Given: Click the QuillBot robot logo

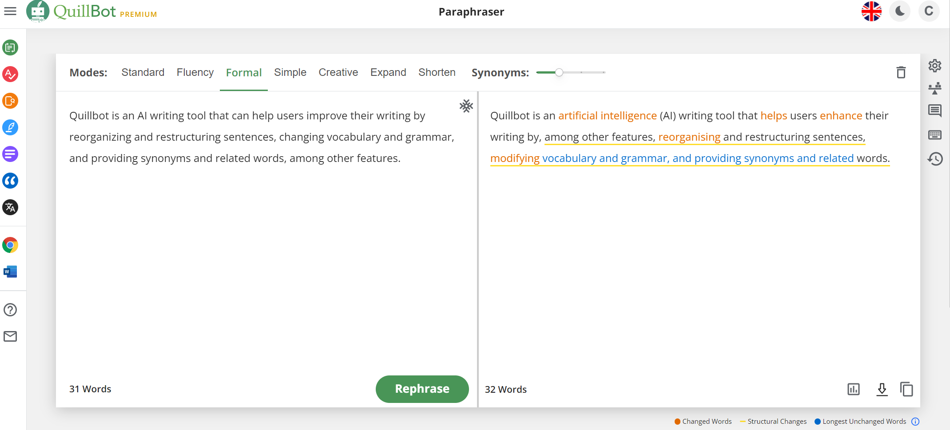Looking at the screenshot, I should click(x=38, y=12).
